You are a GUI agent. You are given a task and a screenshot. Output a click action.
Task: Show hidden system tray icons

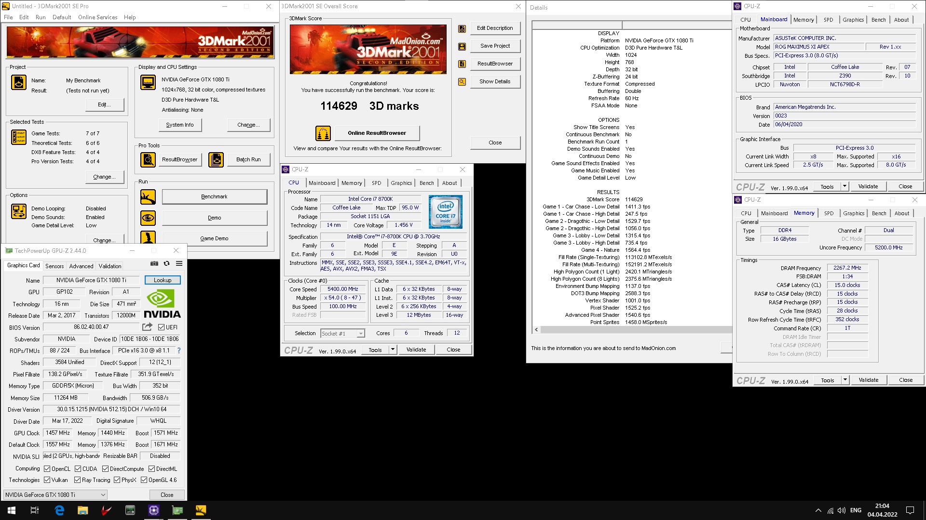(x=818, y=510)
